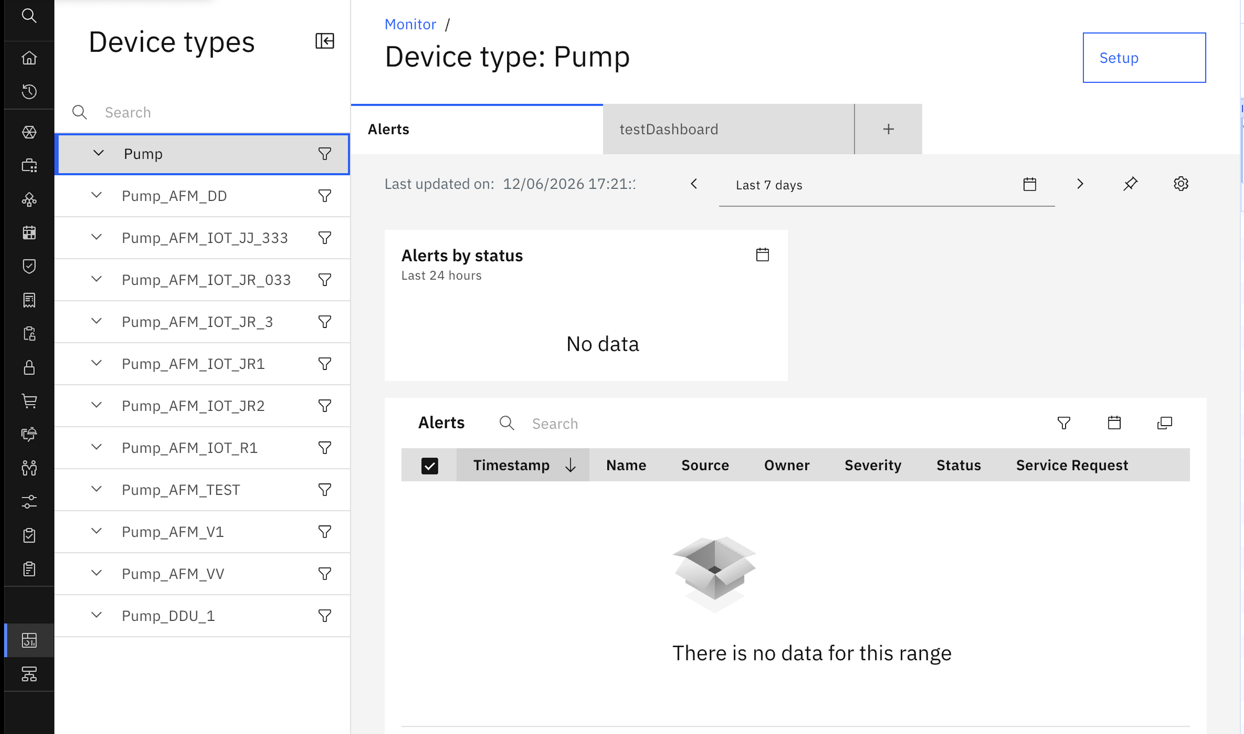
Task: Click filter icon for Pump_DDU_1
Action: (x=325, y=616)
